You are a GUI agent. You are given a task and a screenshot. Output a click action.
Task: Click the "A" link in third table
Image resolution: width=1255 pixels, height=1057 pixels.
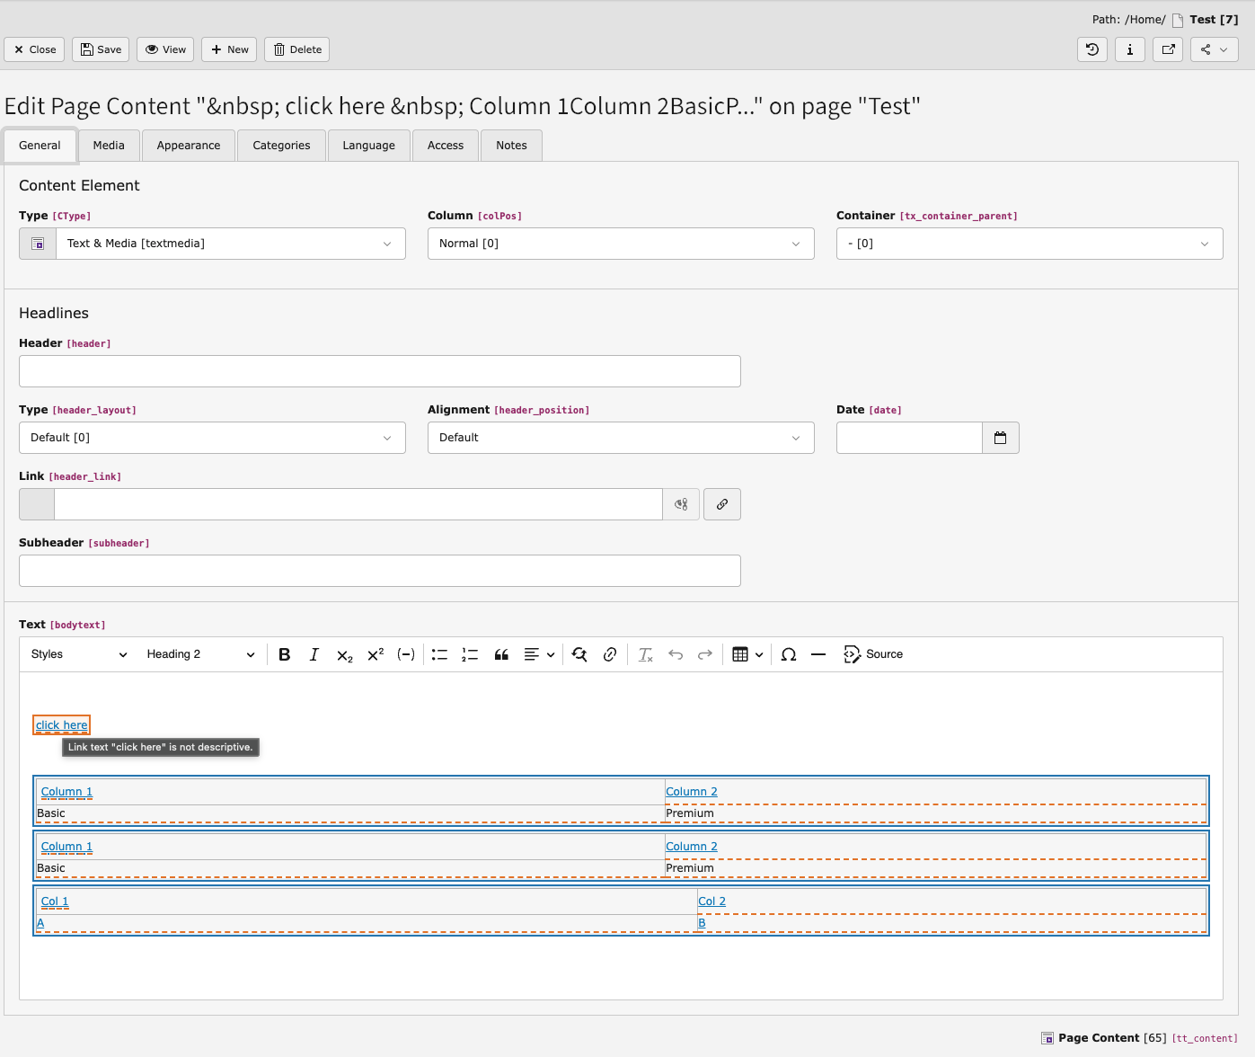pyautogui.click(x=40, y=923)
